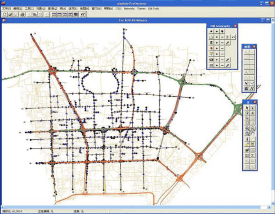The width and height of the screenshot is (275, 214).
Task: Click the freeway interchange at the map's east edge
Action: coord(237,109)
